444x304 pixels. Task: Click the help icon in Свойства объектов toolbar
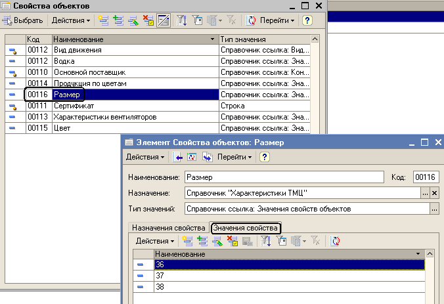[307, 20]
